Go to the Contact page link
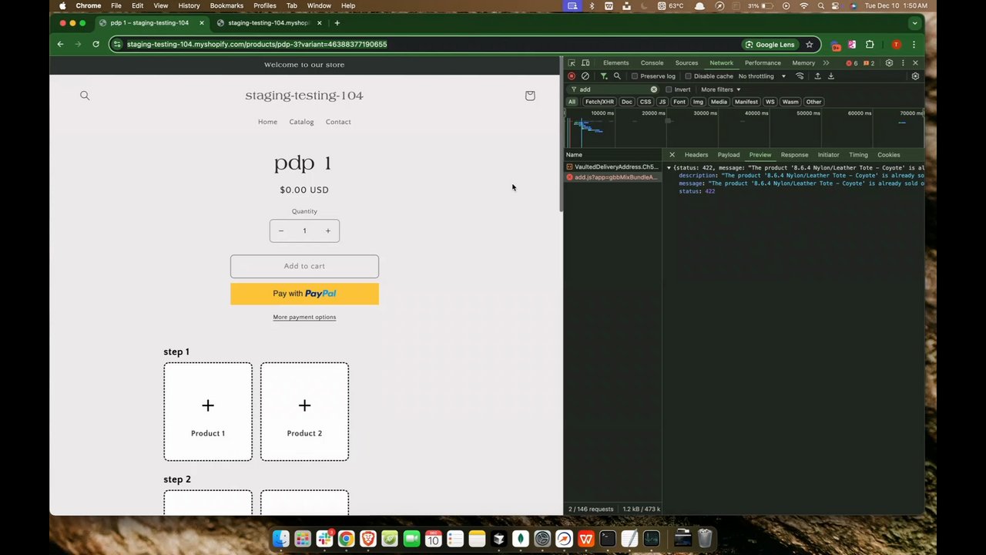The image size is (986, 555). 338,122
